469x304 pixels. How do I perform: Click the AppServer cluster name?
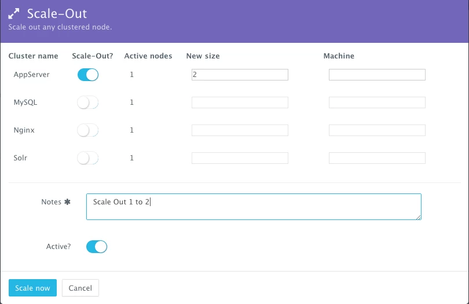[x=31, y=75]
